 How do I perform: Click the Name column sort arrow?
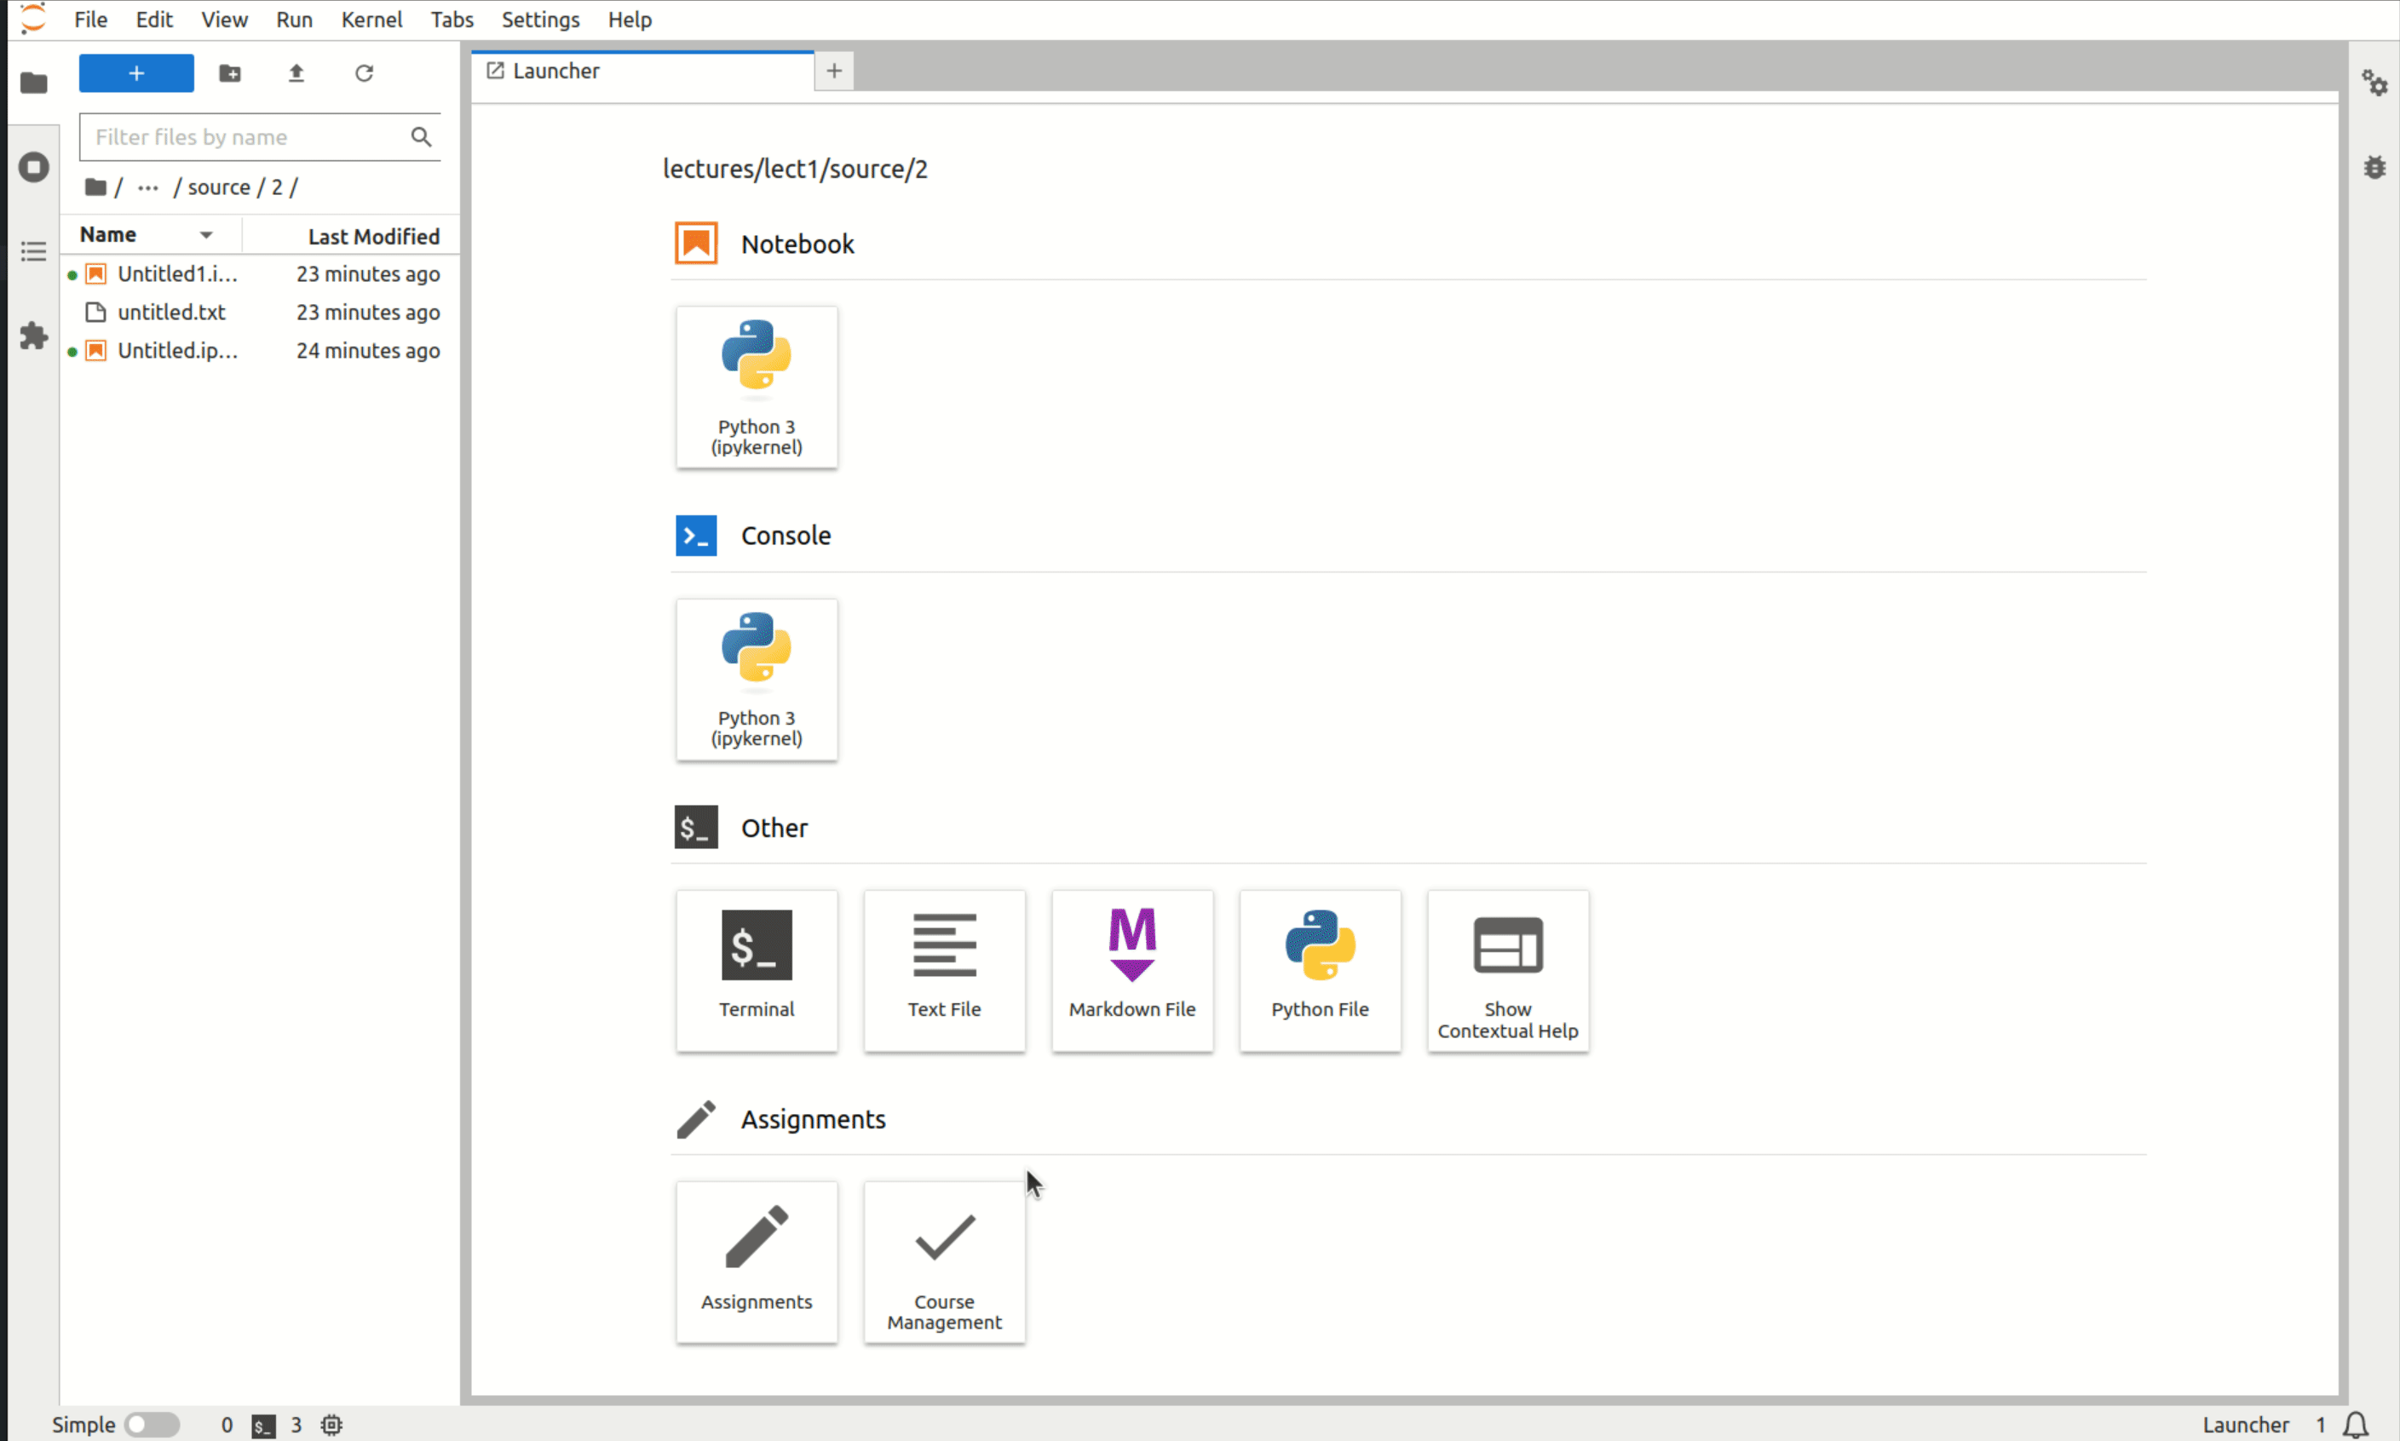click(206, 236)
